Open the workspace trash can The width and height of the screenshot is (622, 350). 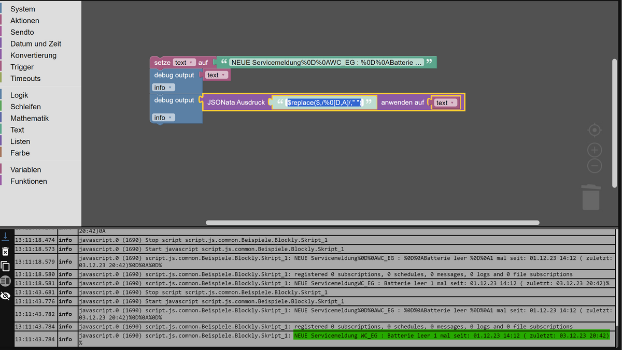tap(591, 197)
